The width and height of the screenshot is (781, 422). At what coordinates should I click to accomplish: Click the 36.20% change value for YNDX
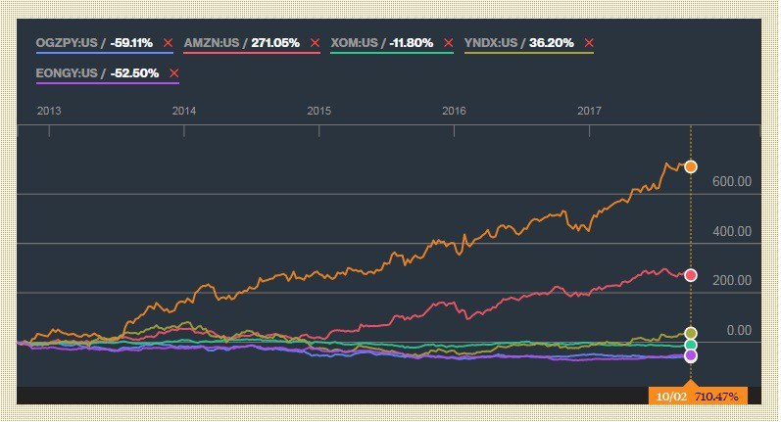[552, 43]
